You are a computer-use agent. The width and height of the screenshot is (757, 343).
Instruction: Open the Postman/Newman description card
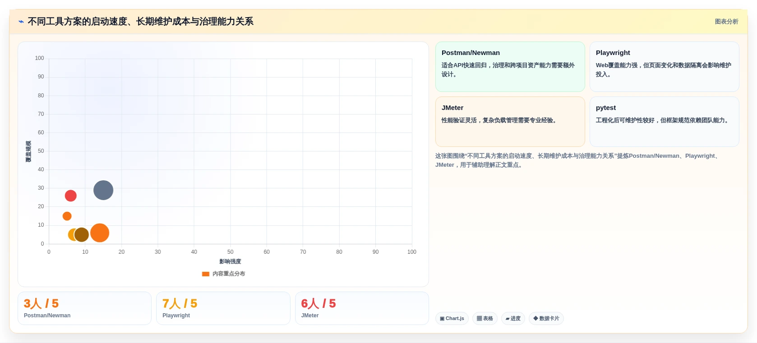point(510,67)
